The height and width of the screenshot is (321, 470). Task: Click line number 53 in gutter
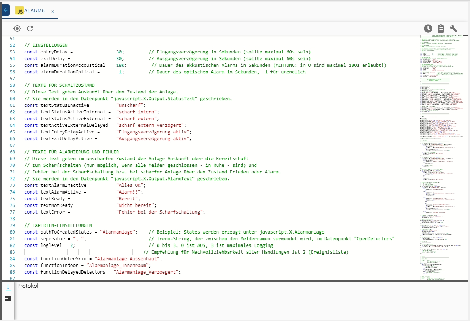12,52
